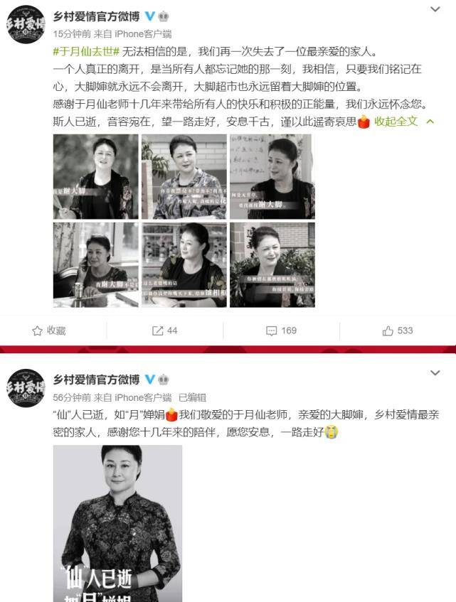The width and height of the screenshot is (456, 602).
Task: Favorite the first post with the 收藏 star
Action: [x=49, y=330]
